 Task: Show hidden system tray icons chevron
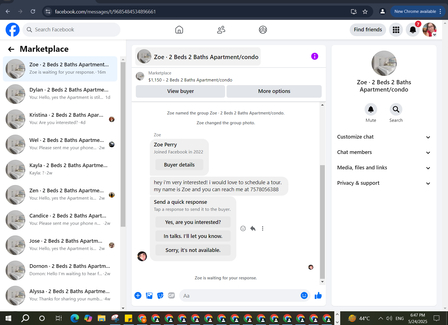381,318
